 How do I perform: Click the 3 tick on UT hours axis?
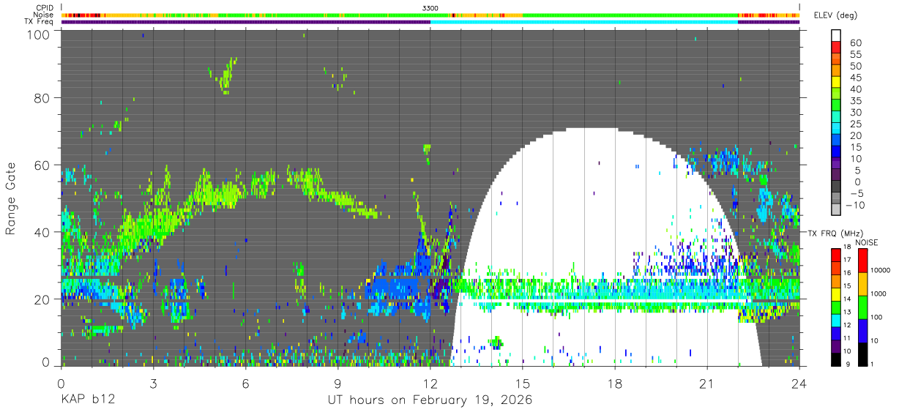point(153,383)
